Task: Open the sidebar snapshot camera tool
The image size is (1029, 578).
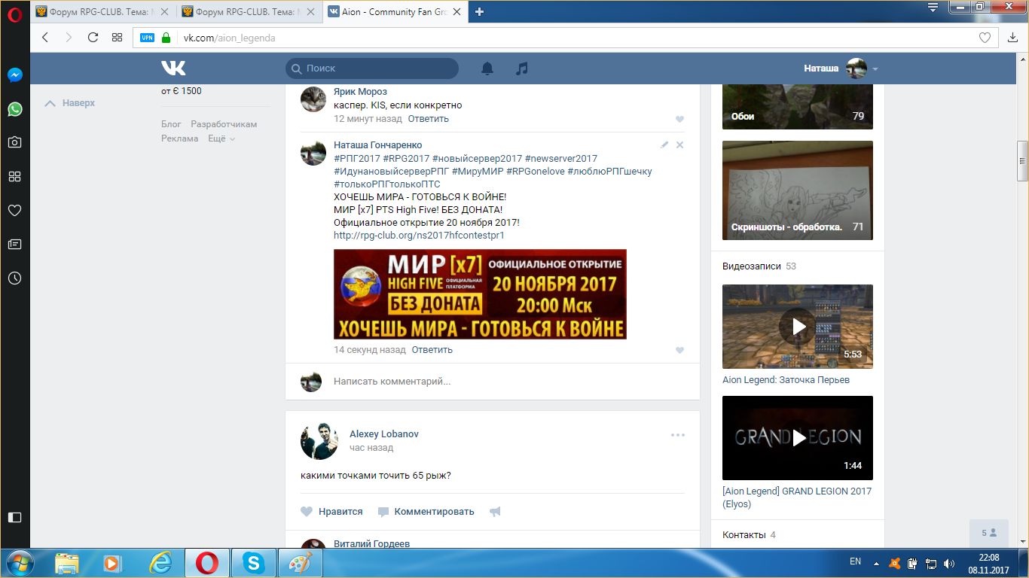Action: [x=14, y=142]
